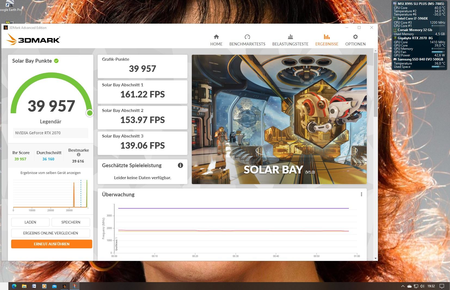The image size is (450, 290).
Task: Open the BENCHMARKTESTS tab
Action: (247, 40)
